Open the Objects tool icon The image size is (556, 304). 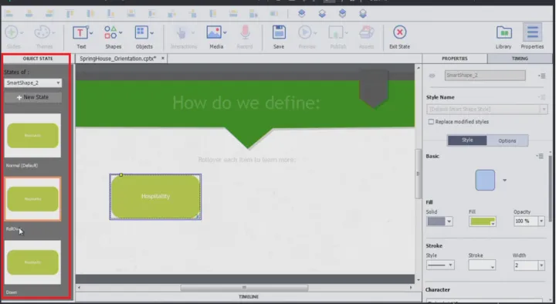141,32
